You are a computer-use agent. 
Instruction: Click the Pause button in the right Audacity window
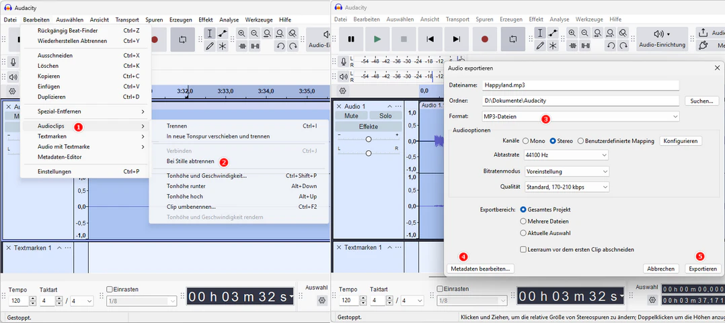click(x=351, y=39)
